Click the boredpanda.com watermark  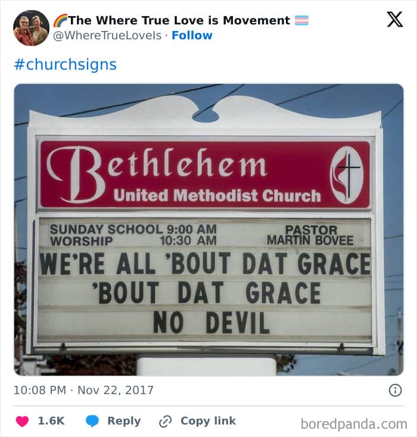click(354, 424)
